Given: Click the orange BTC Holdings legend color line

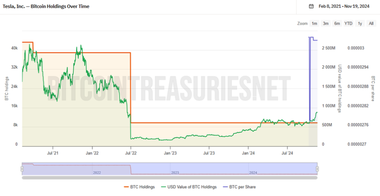Looking at the screenshot, I should pos(126,187).
